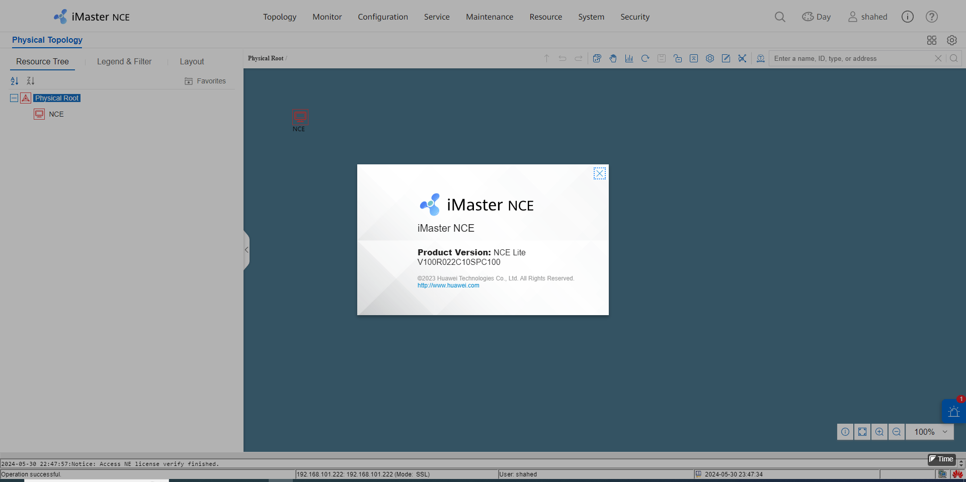
Task: Open the topology page settings gear
Action: 952,40
